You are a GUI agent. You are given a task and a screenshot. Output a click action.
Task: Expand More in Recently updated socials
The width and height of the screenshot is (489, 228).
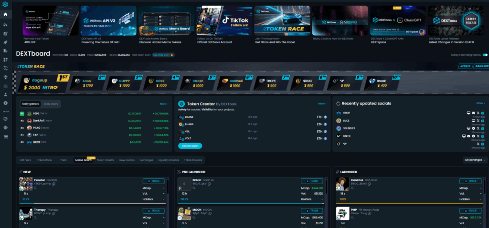click(480, 103)
